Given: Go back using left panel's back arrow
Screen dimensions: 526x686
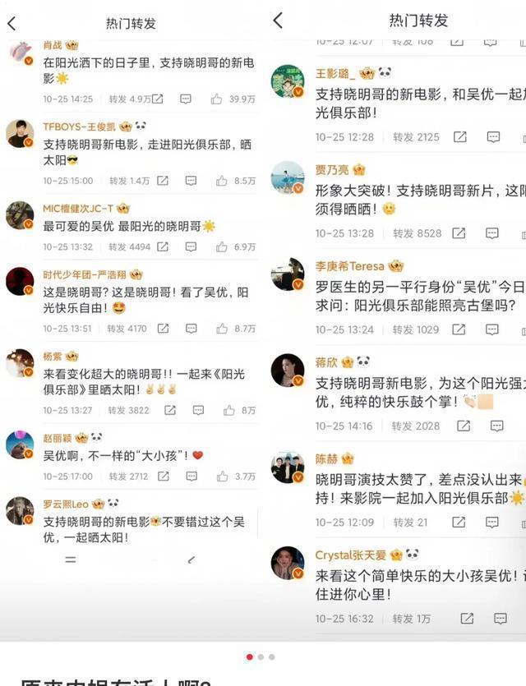Looking at the screenshot, I should tap(12, 23).
